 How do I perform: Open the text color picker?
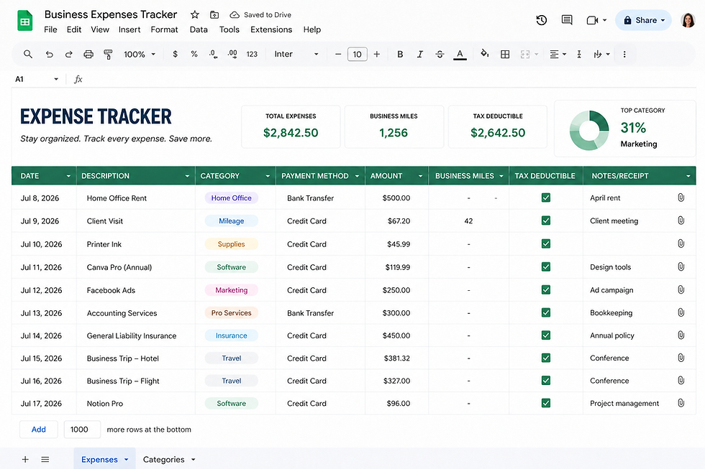coord(460,55)
